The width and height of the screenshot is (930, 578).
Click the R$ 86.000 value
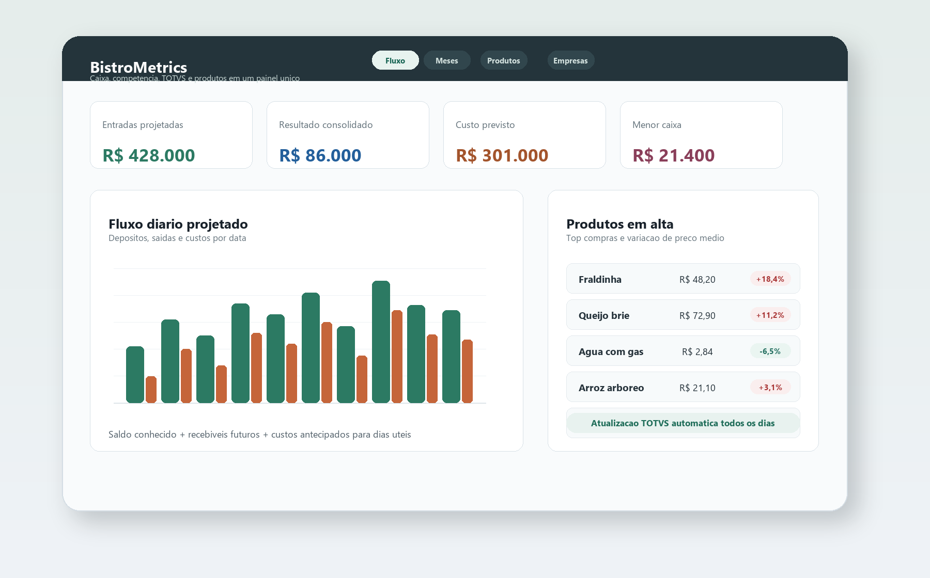click(x=320, y=155)
